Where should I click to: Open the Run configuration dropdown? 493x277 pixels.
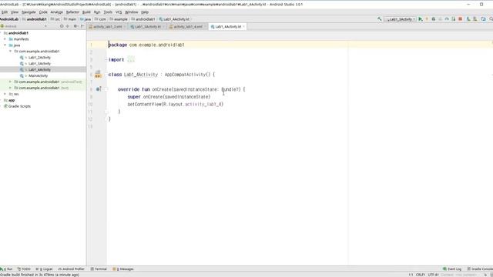tap(400, 19)
